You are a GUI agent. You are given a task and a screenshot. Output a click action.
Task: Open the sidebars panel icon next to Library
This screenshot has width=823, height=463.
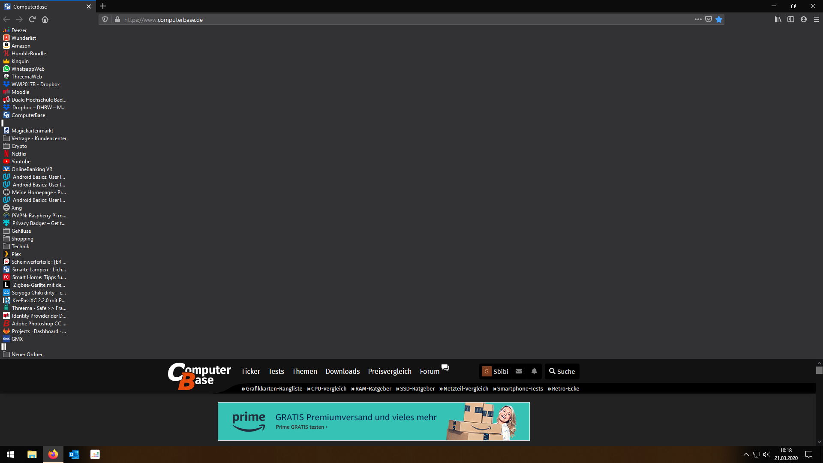coord(791,19)
